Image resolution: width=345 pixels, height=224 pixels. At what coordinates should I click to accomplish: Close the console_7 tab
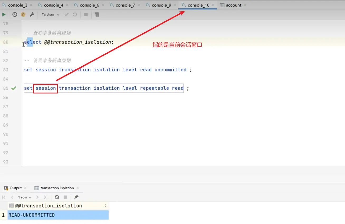[139, 5]
